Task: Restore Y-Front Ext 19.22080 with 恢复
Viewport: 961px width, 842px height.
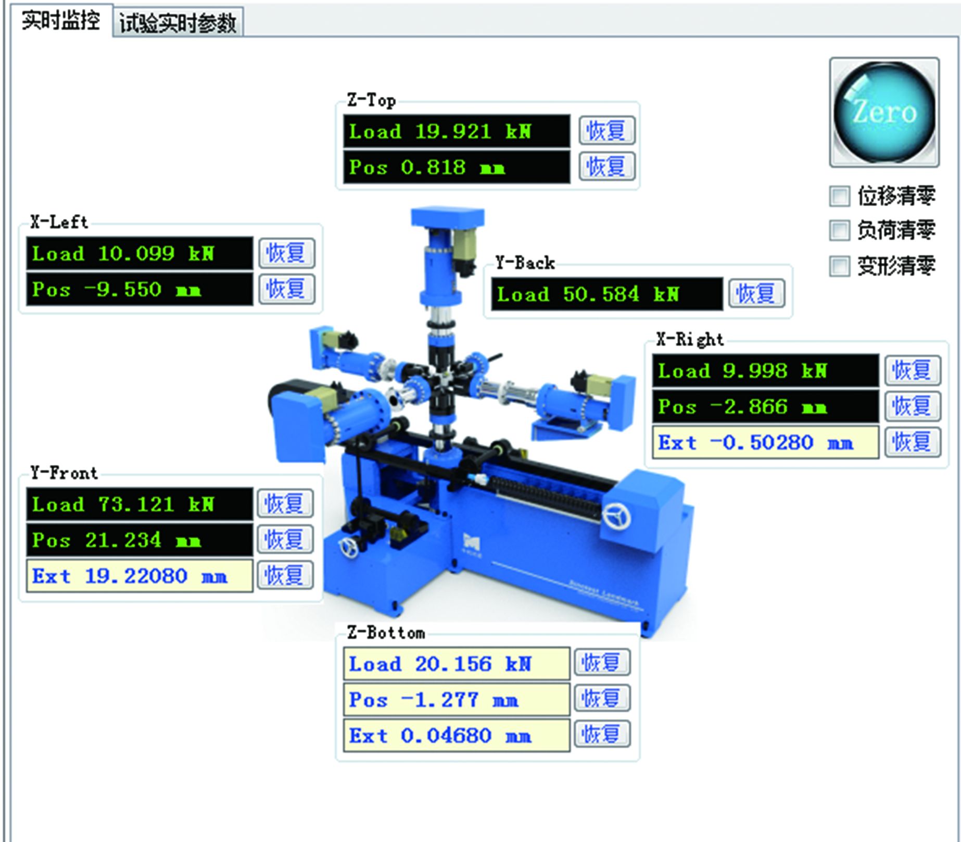Action: [x=285, y=575]
